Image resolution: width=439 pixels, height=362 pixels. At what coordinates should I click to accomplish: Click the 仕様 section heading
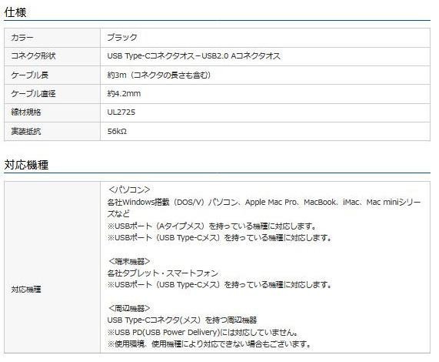tap(15, 12)
